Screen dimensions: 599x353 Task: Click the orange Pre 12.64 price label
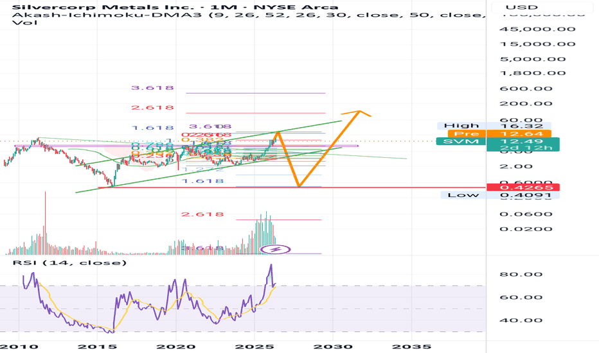click(499, 133)
